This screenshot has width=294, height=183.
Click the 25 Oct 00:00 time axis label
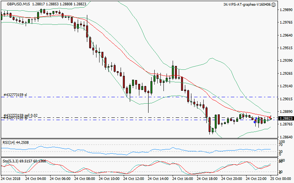(281, 179)
